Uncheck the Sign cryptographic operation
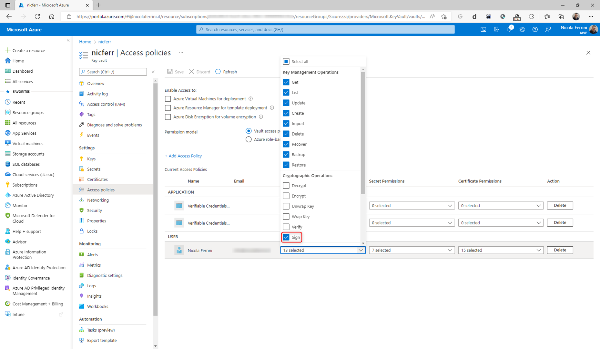Viewport: 600px width, 349px height. coord(286,237)
